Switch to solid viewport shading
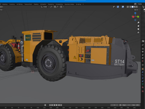The width and height of the screenshot is (145, 109). tap(133, 7)
